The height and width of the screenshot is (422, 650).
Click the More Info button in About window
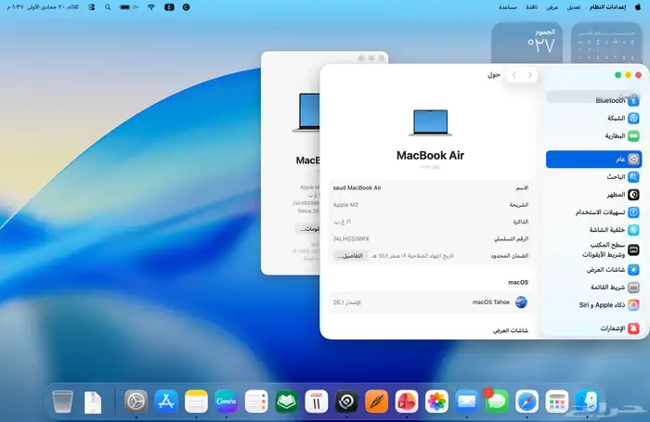(x=309, y=229)
